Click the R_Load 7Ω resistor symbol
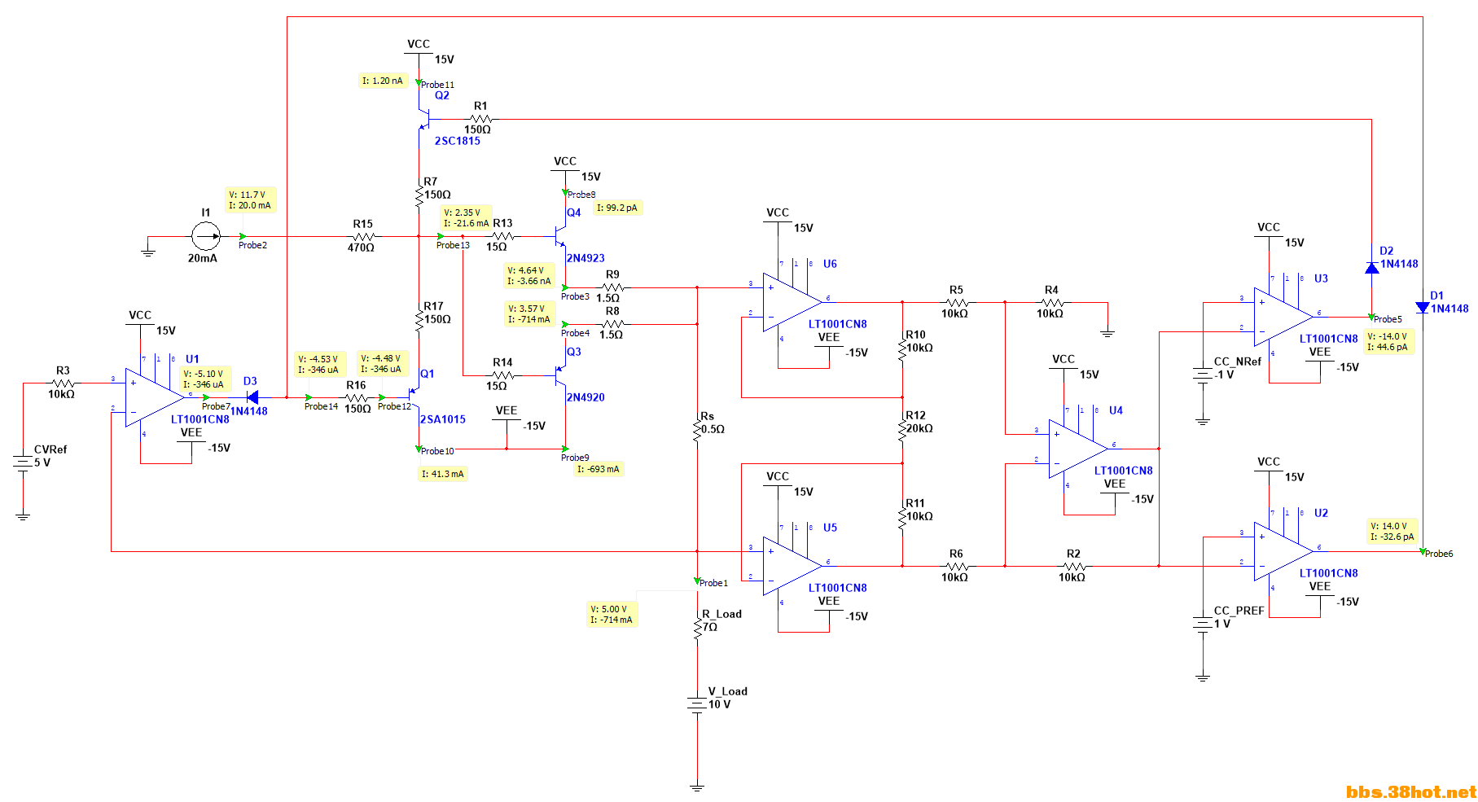Image resolution: width=1478 pixels, height=802 pixels. pos(697,628)
